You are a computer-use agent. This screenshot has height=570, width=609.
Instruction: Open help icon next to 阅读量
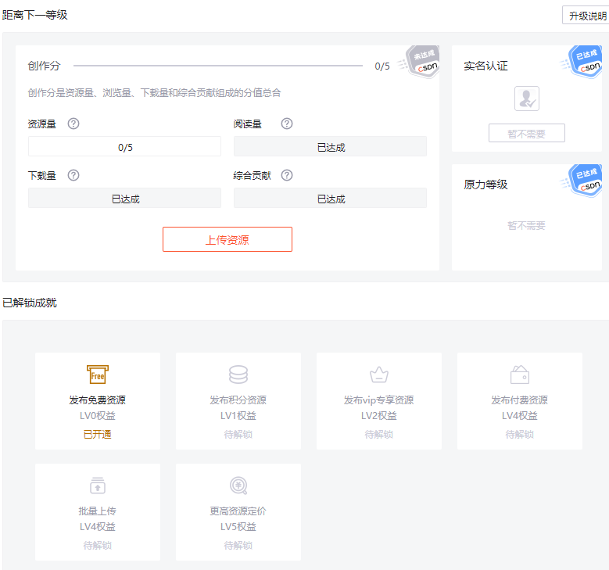(x=287, y=124)
